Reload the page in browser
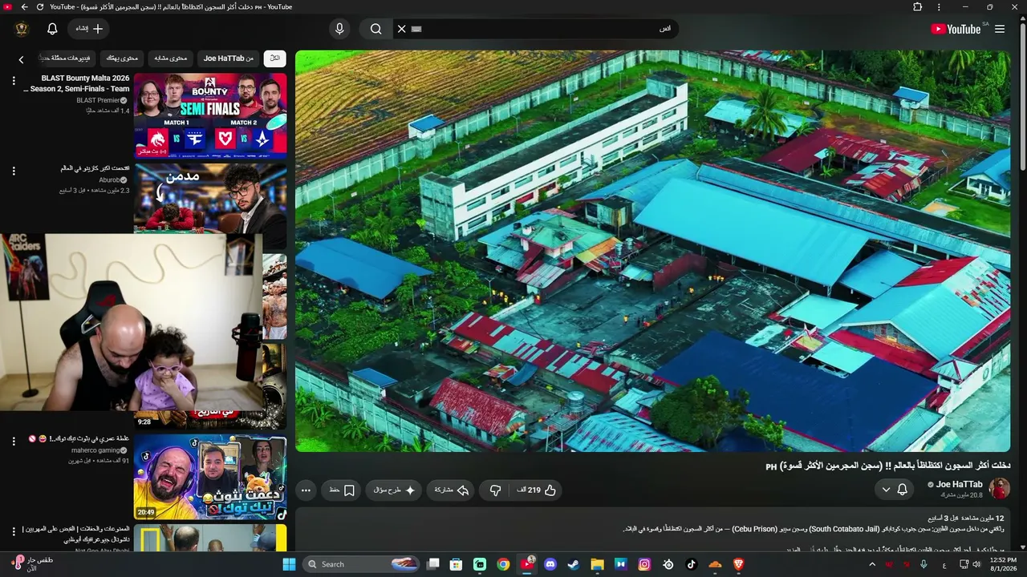Screen dimensions: 1027x577 coord(39,6)
